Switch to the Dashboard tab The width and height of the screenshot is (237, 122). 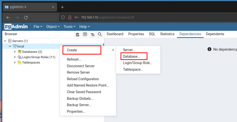(115, 34)
